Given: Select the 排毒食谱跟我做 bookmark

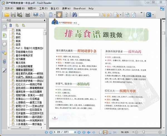Looking at the screenshot, I should [x=24, y=70].
